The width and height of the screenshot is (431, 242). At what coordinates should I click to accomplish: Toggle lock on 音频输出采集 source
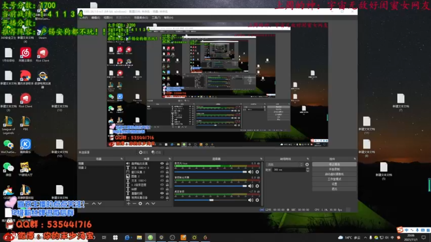(x=167, y=163)
